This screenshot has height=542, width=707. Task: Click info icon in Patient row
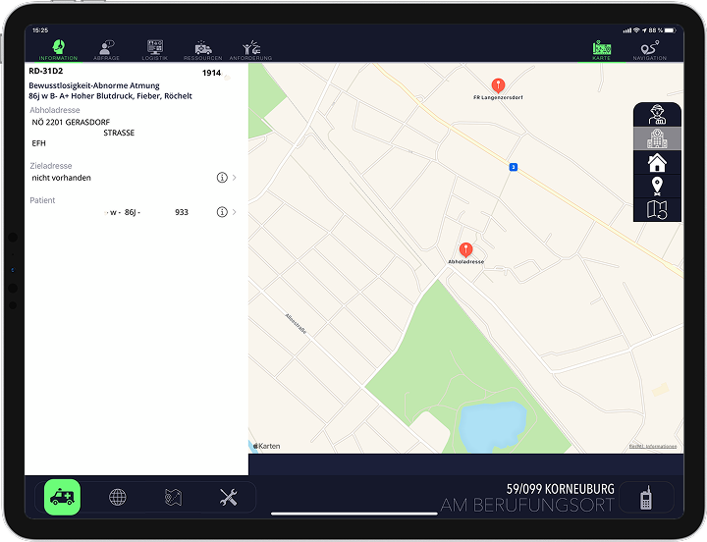[x=222, y=212]
